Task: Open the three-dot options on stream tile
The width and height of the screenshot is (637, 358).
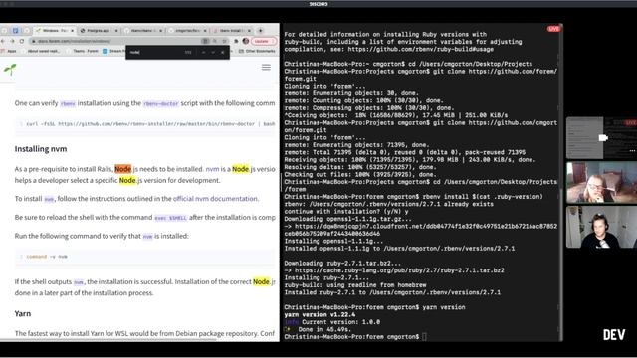Action: (x=633, y=151)
